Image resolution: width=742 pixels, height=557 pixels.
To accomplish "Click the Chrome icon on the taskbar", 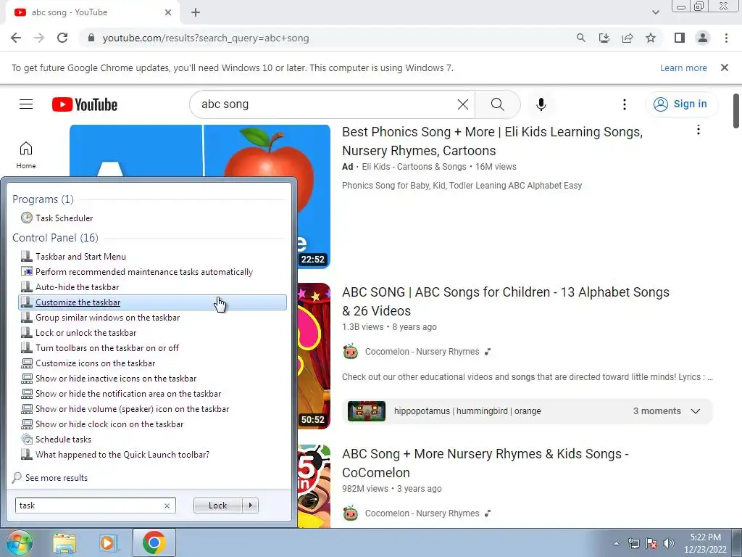I will 154,542.
